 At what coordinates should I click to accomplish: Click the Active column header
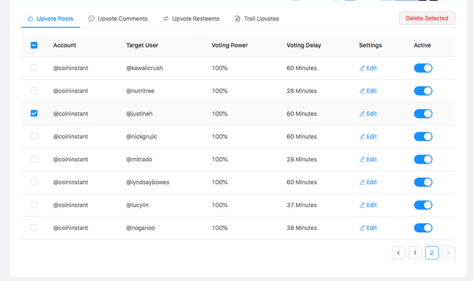coord(422,45)
